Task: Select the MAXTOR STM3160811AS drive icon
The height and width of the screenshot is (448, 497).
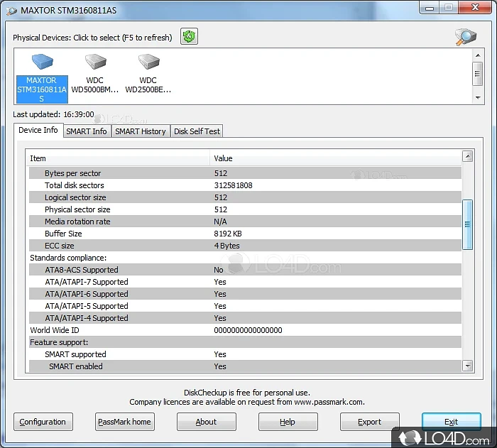Action: (x=42, y=61)
